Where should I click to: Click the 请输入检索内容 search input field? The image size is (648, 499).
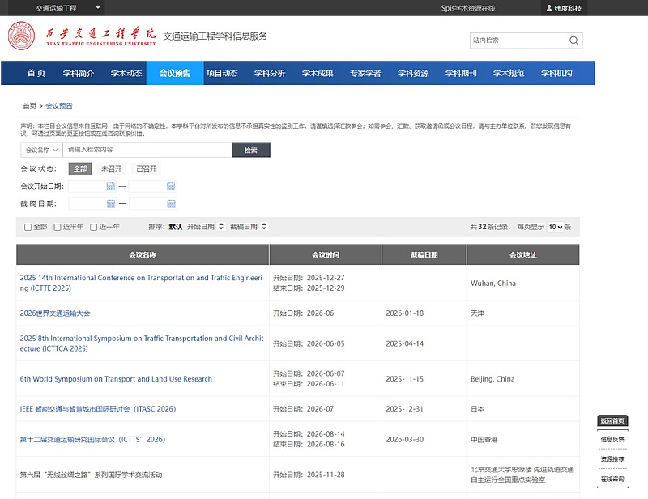click(x=146, y=150)
